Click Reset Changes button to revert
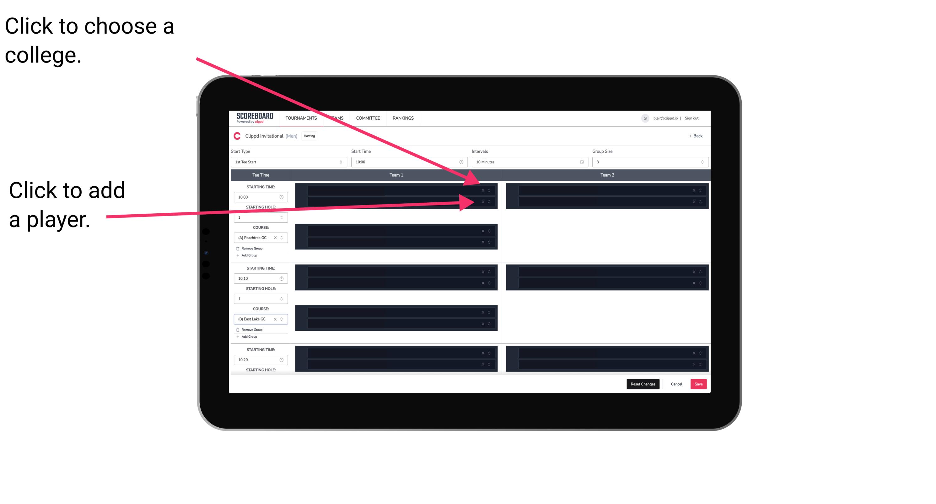Viewport: 936px width, 504px height. click(x=643, y=384)
